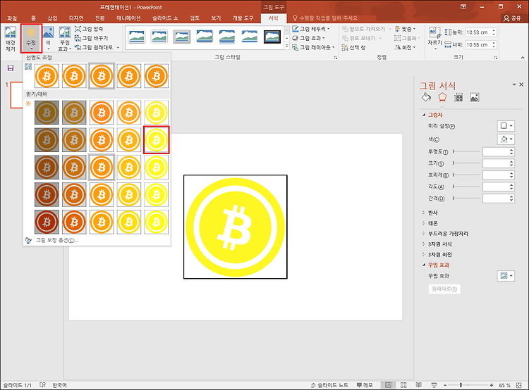Click the 자르기 (Crop) tool
Image resolution: width=529 pixels, height=390 pixels.
(434, 39)
